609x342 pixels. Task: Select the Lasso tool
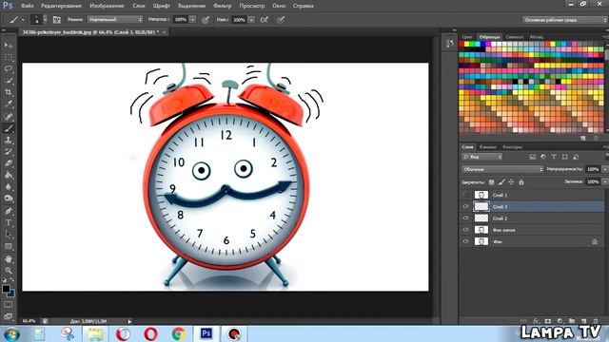coord(9,69)
